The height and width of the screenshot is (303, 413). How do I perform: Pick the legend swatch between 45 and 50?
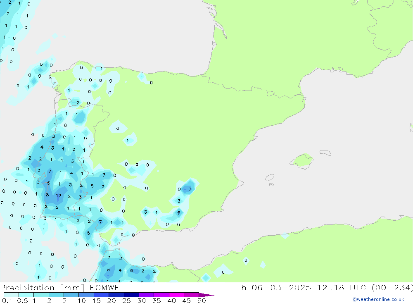tap(192, 295)
